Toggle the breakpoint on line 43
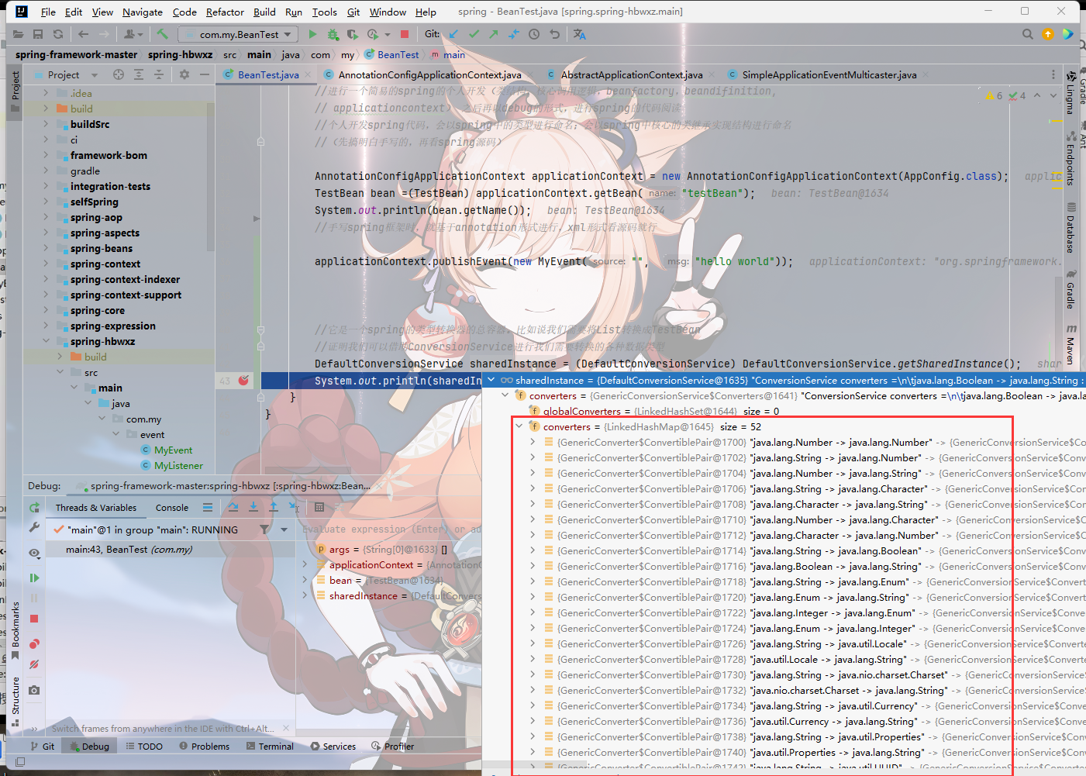The image size is (1086, 776). (243, 381)
